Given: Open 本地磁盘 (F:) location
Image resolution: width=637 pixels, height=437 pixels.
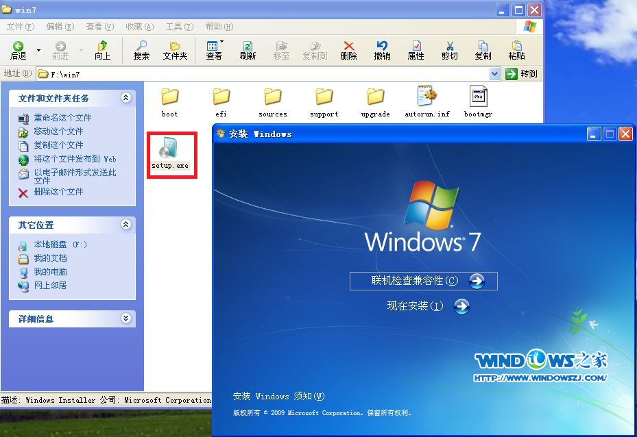Looking at the screenshot, I should [x=60, y=245].
